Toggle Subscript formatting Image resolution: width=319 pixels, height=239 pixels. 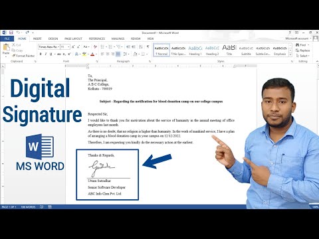pyautogui.click(x=64, y=54)
